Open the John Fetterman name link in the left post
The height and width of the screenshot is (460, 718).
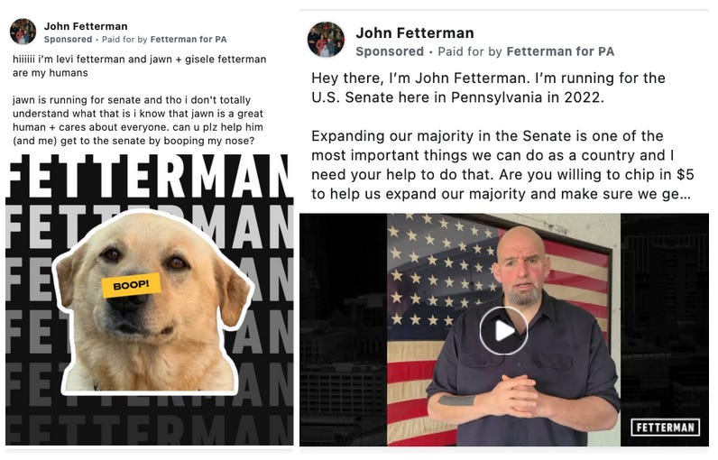(x=86, y=26)
